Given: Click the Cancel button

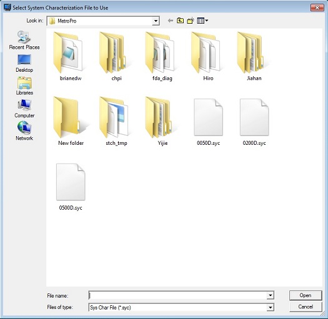Looking at the screenshot, I should click(x=306, y=307).
